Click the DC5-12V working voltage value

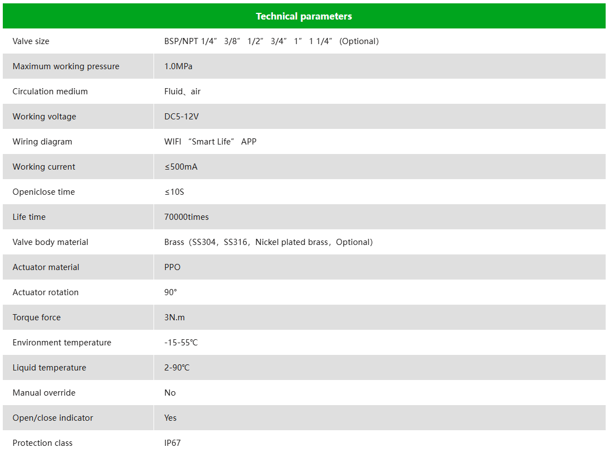coord(181,117)
